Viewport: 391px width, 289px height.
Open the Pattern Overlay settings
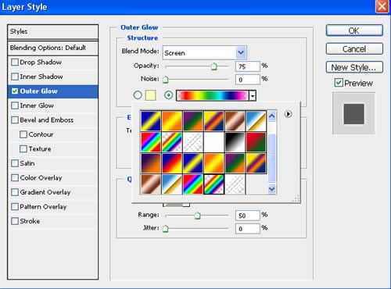click(43, 207)
